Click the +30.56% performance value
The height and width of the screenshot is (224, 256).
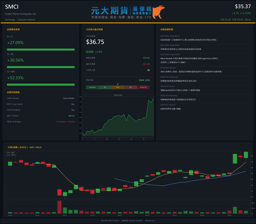tap(15, 60)
